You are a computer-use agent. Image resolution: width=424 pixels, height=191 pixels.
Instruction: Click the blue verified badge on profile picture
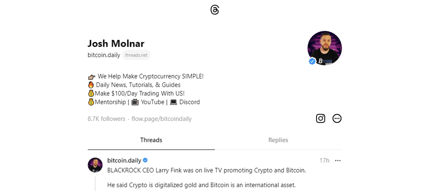[x=312, y=61]
